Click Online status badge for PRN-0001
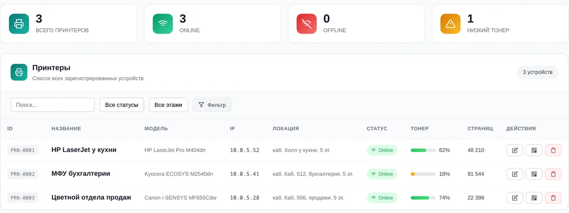 (x=382, y=150)
